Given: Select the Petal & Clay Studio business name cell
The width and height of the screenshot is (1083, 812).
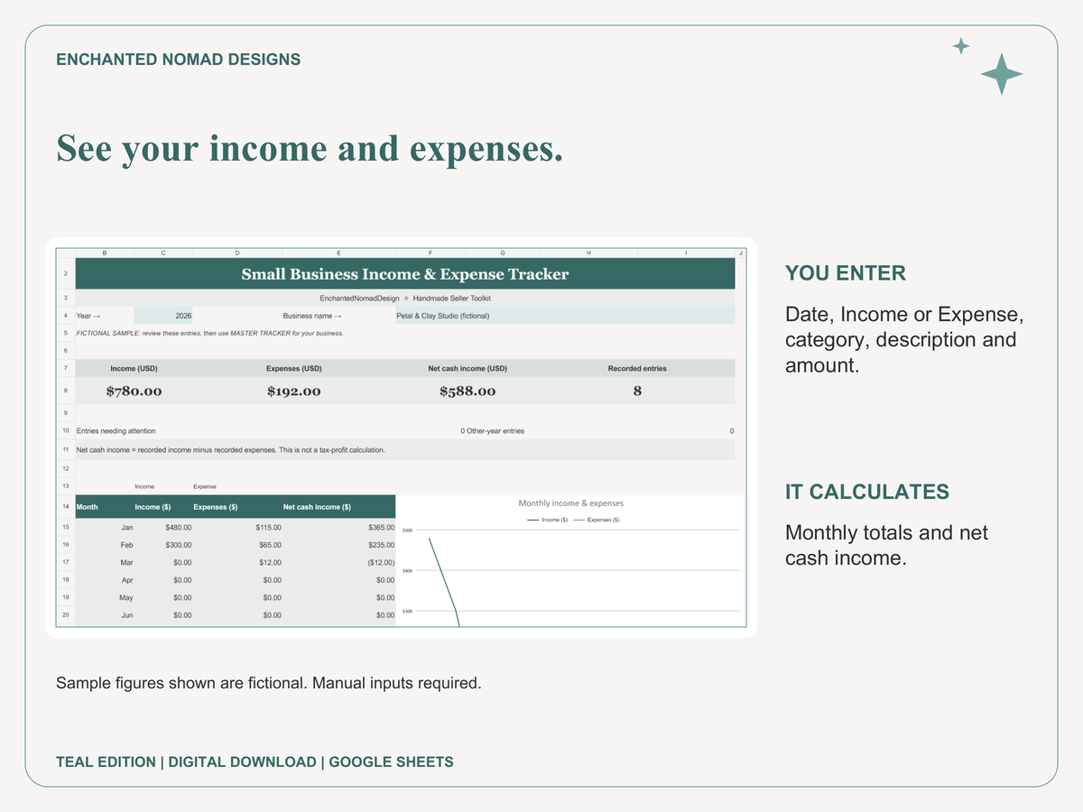Looking at the screenshot, I should point(565,316).
